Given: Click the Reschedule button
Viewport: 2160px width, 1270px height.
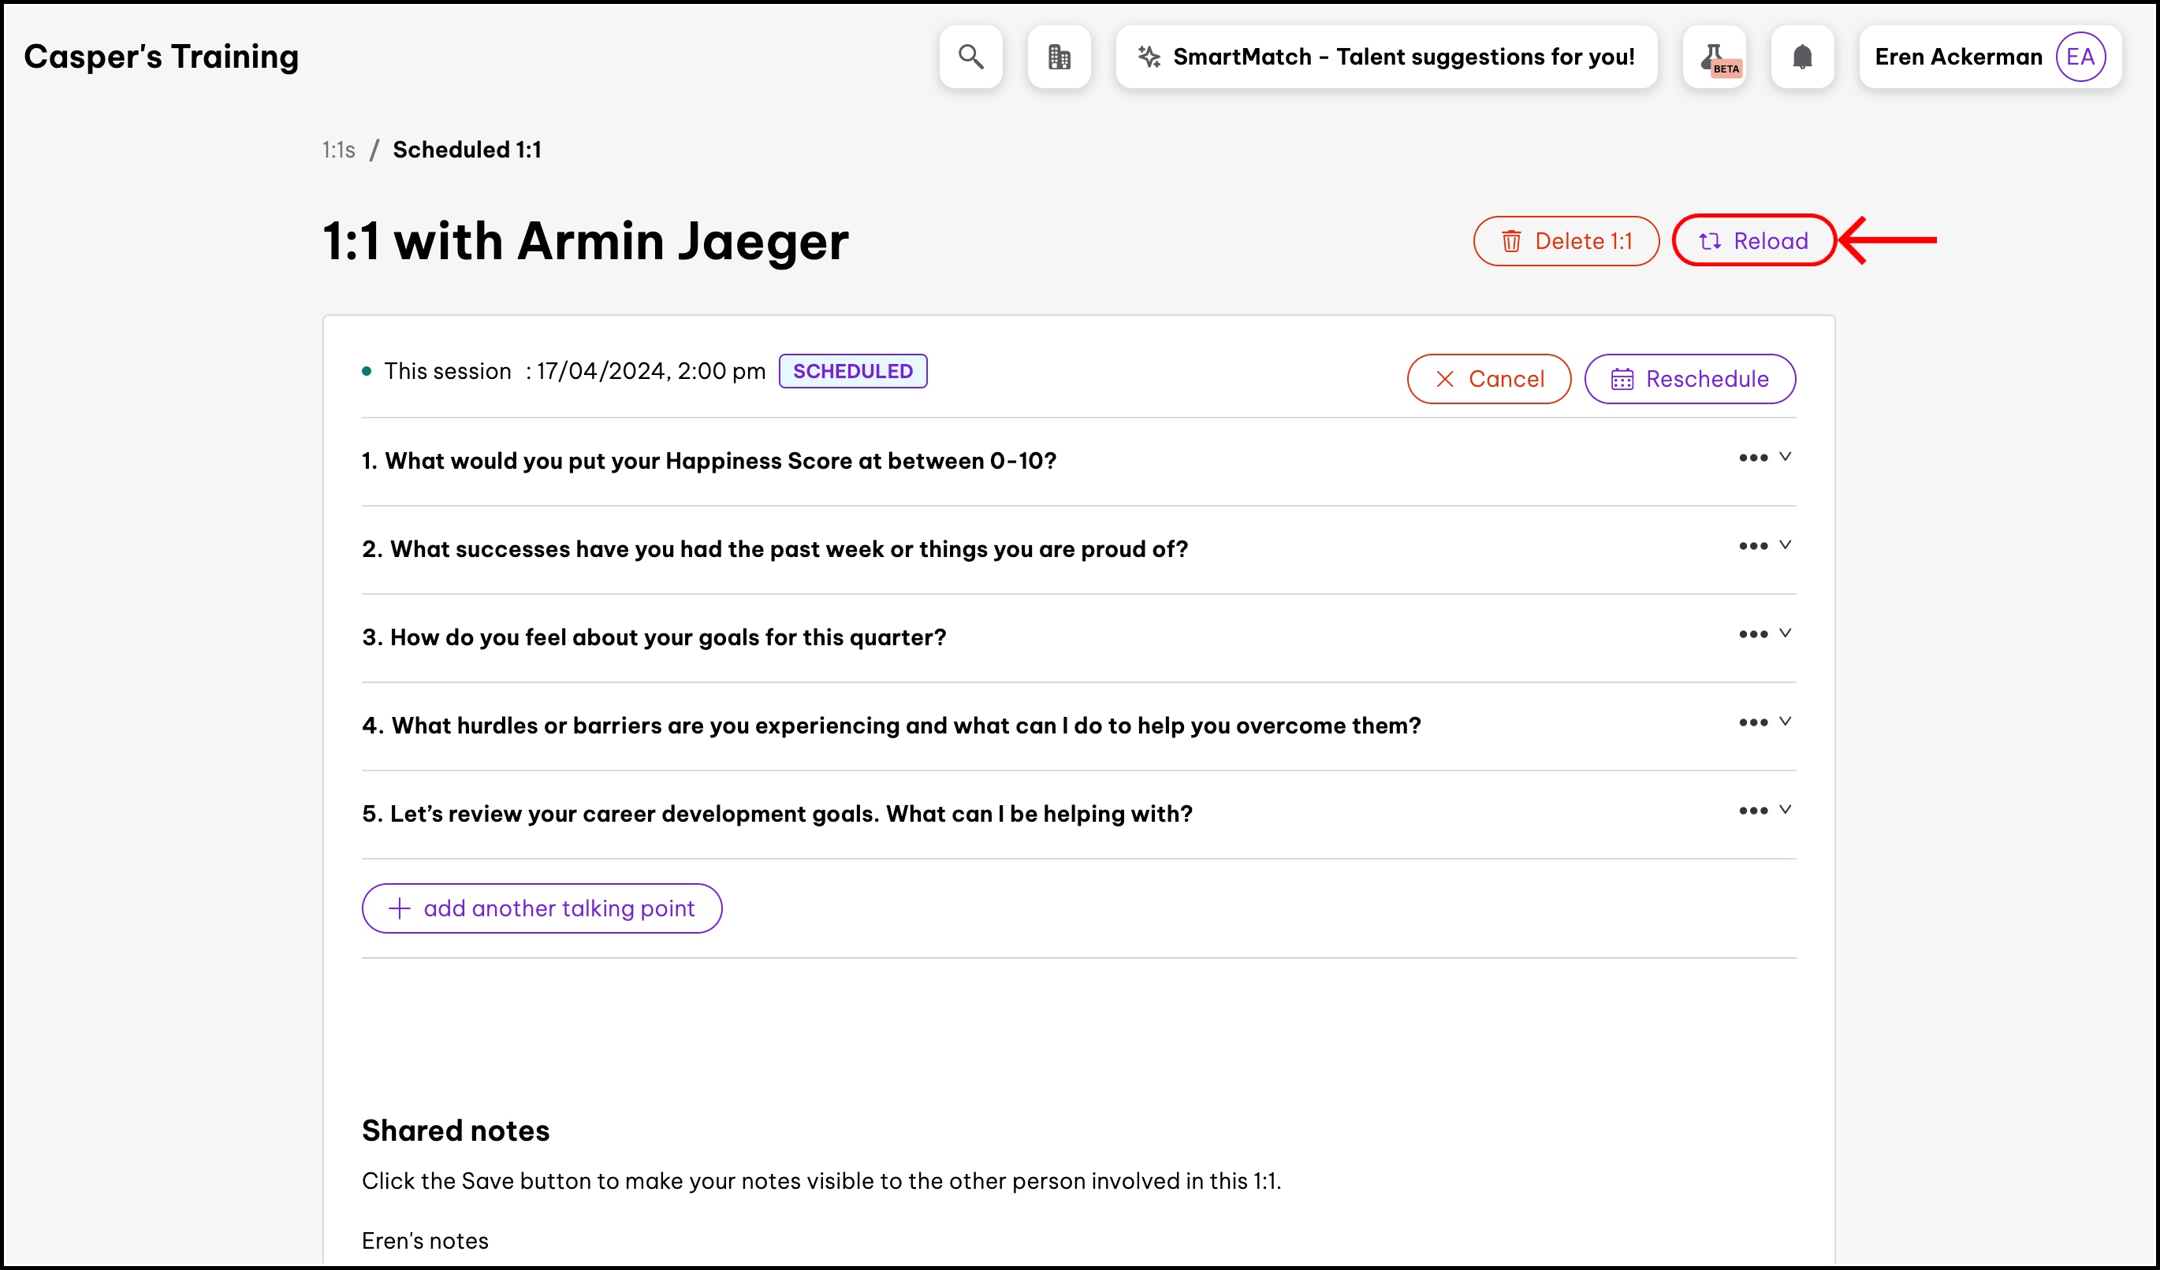Looking at the screenshot, I should [x=1689, y=378].
